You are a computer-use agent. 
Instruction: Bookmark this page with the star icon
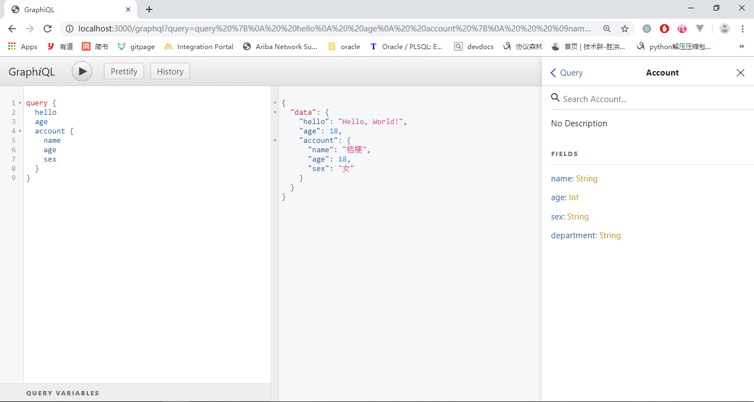point(625,29)
